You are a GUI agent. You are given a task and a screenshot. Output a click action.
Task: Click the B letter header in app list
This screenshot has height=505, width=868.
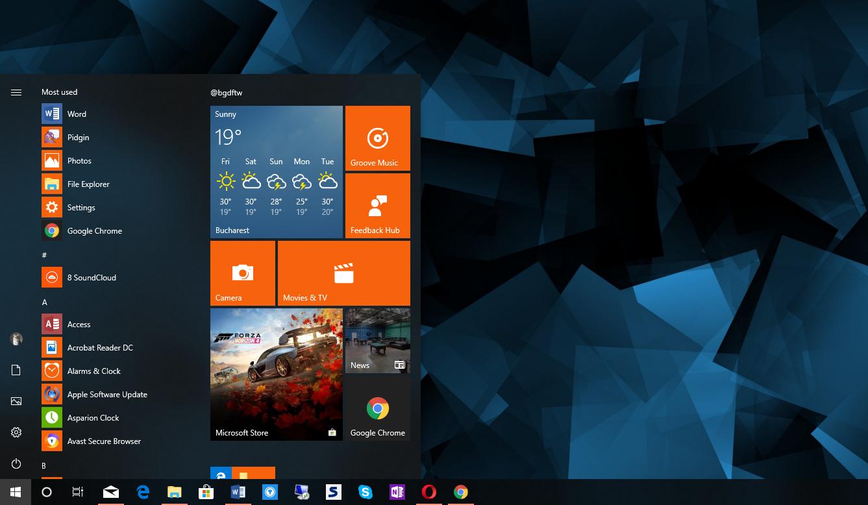44,466
